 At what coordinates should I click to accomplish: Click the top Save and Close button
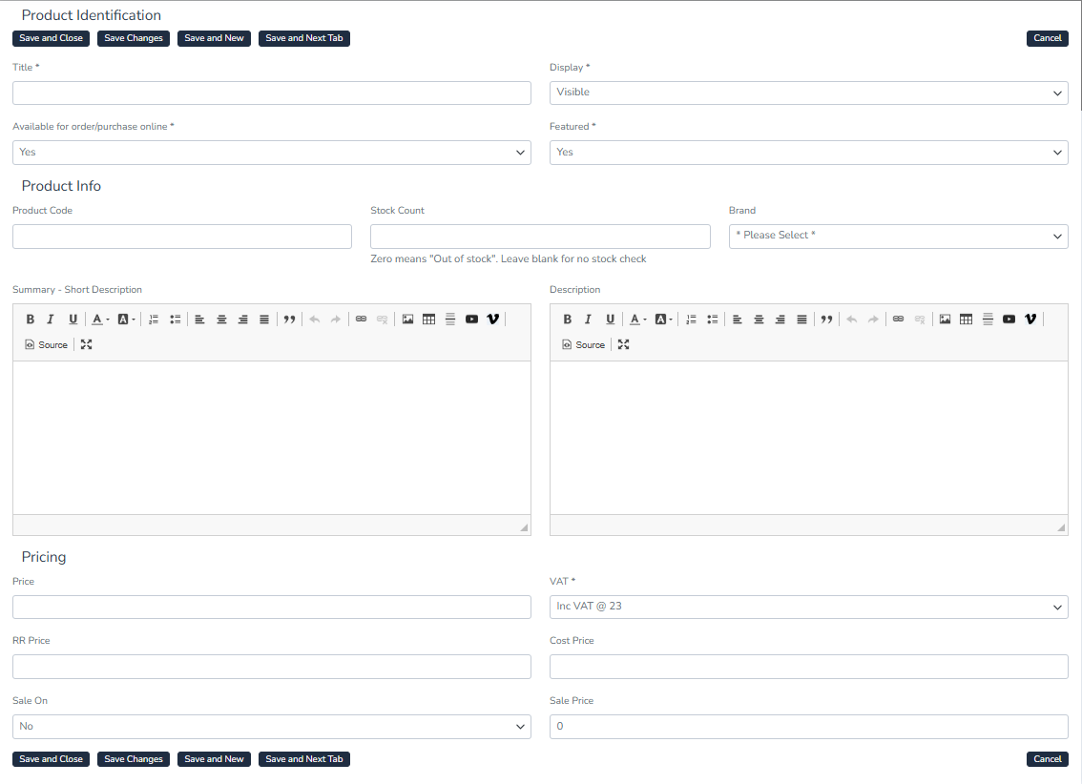click(52, 38)
